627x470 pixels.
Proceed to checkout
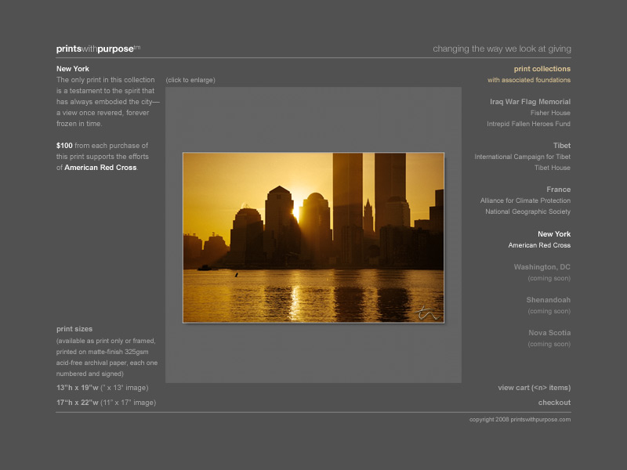tap(554, 403)
